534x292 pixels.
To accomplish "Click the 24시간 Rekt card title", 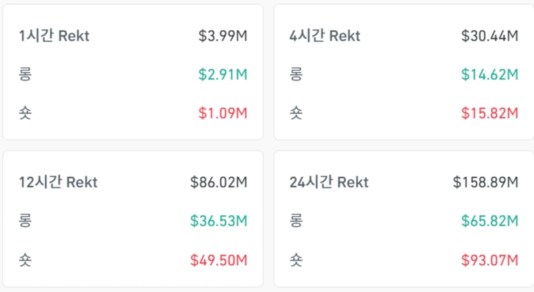I will (329, 182).
